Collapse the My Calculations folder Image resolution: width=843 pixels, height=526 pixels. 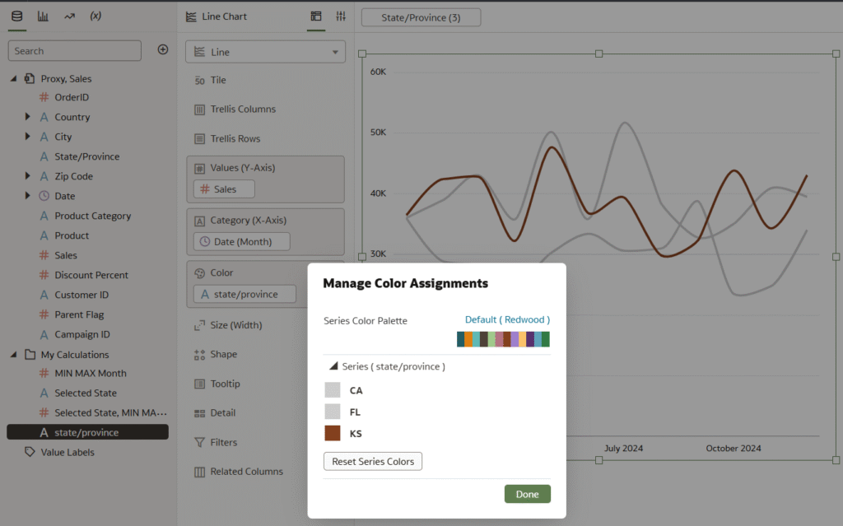pyautogui.click(x=13, y=355)
